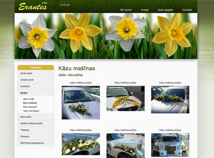Go to Ziedu piegāde page

pyautogui.click(x=165, y=10)
